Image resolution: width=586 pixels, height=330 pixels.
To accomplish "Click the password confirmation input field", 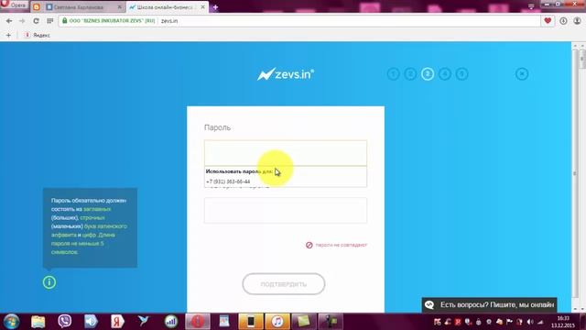I will 286,210.
